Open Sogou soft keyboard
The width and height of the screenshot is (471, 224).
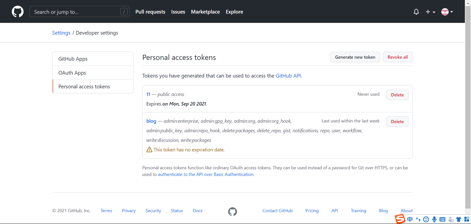[x=442, y=220]
